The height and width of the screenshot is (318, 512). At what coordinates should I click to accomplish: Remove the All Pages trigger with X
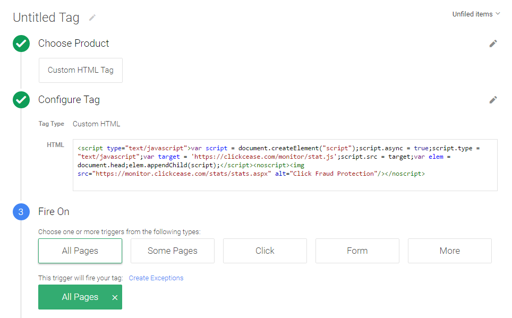tap(115, 297)
